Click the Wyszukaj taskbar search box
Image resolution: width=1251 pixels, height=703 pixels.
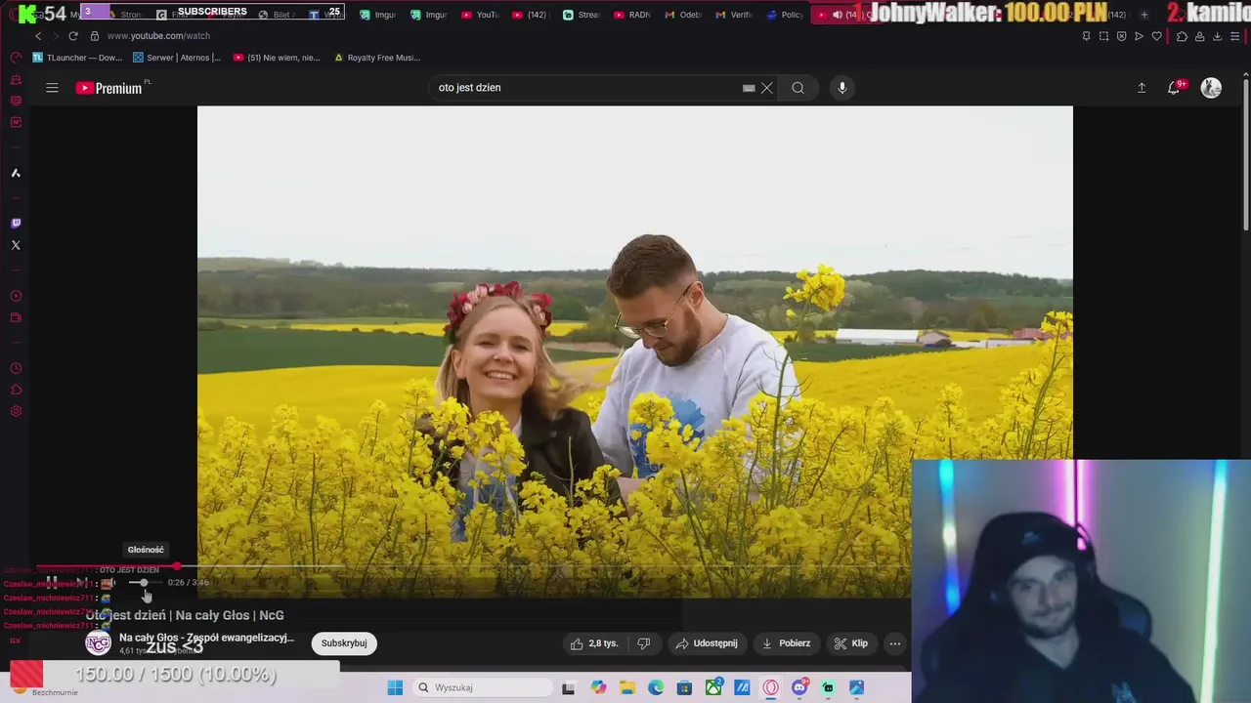click(482, 687)
